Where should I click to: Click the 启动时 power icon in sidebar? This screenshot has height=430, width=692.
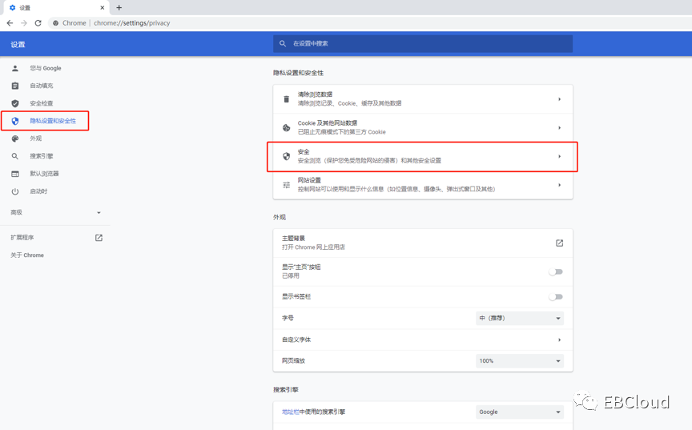point(15,191)
